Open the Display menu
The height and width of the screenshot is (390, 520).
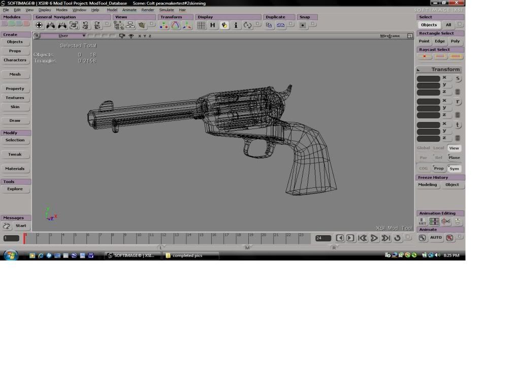point(45,10)
